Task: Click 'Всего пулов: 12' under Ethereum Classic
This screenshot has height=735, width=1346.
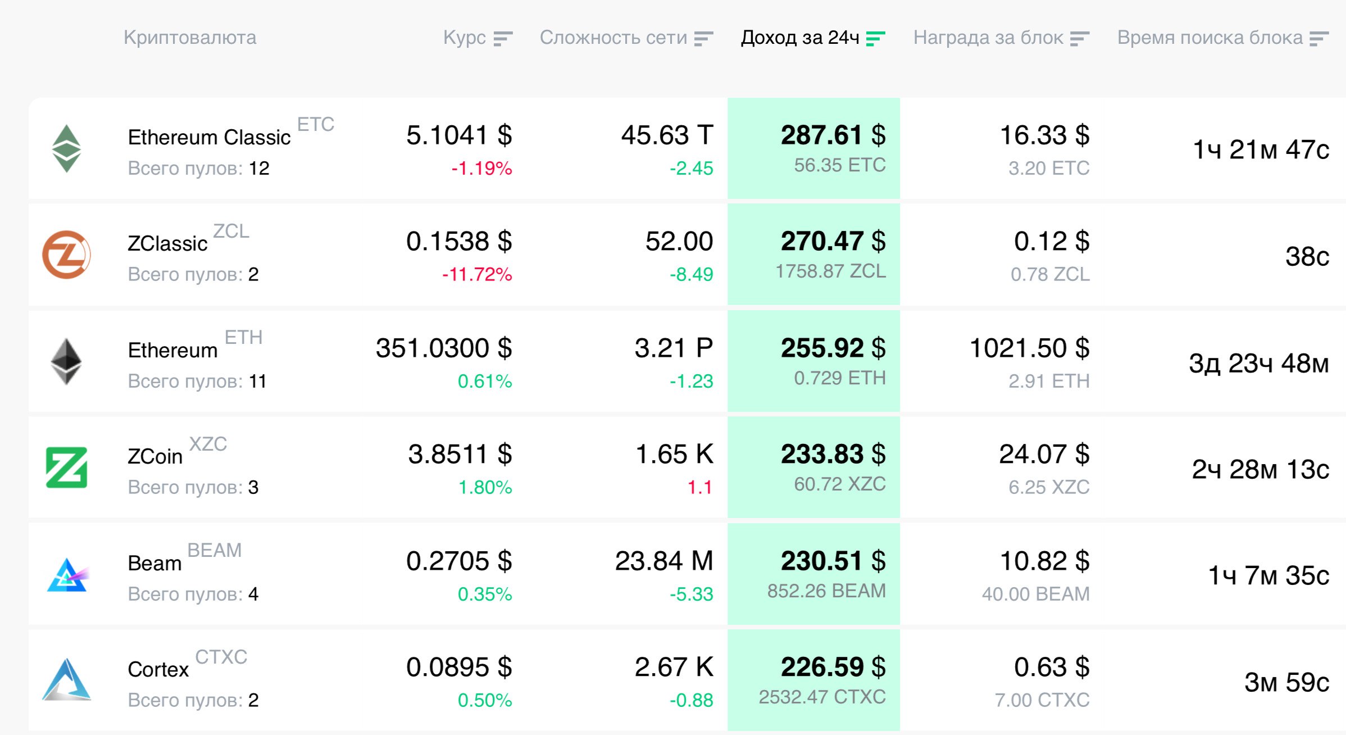Action: pyautogui.click(x=199, y=169)
